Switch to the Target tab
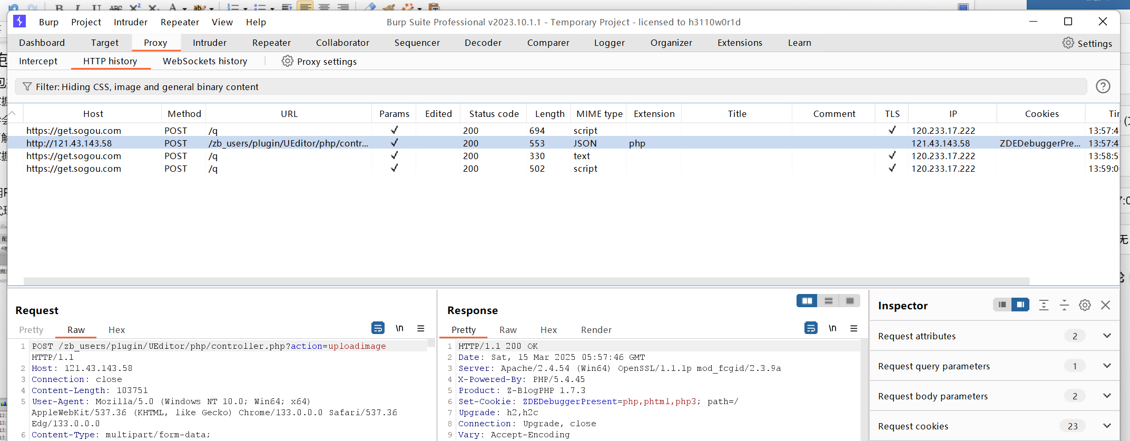Viewport: 1130px width, 441px height. pyautogui.click(x=105, y=43)
